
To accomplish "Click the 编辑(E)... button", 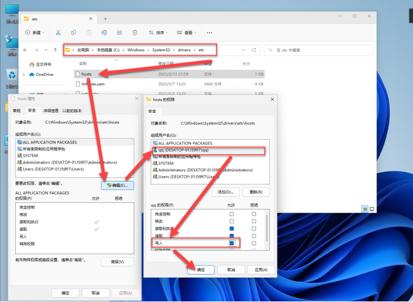I will [119, 186].
